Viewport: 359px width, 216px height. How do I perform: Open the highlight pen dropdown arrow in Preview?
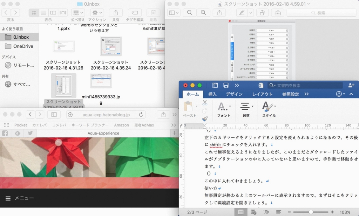tap(251, 13)
